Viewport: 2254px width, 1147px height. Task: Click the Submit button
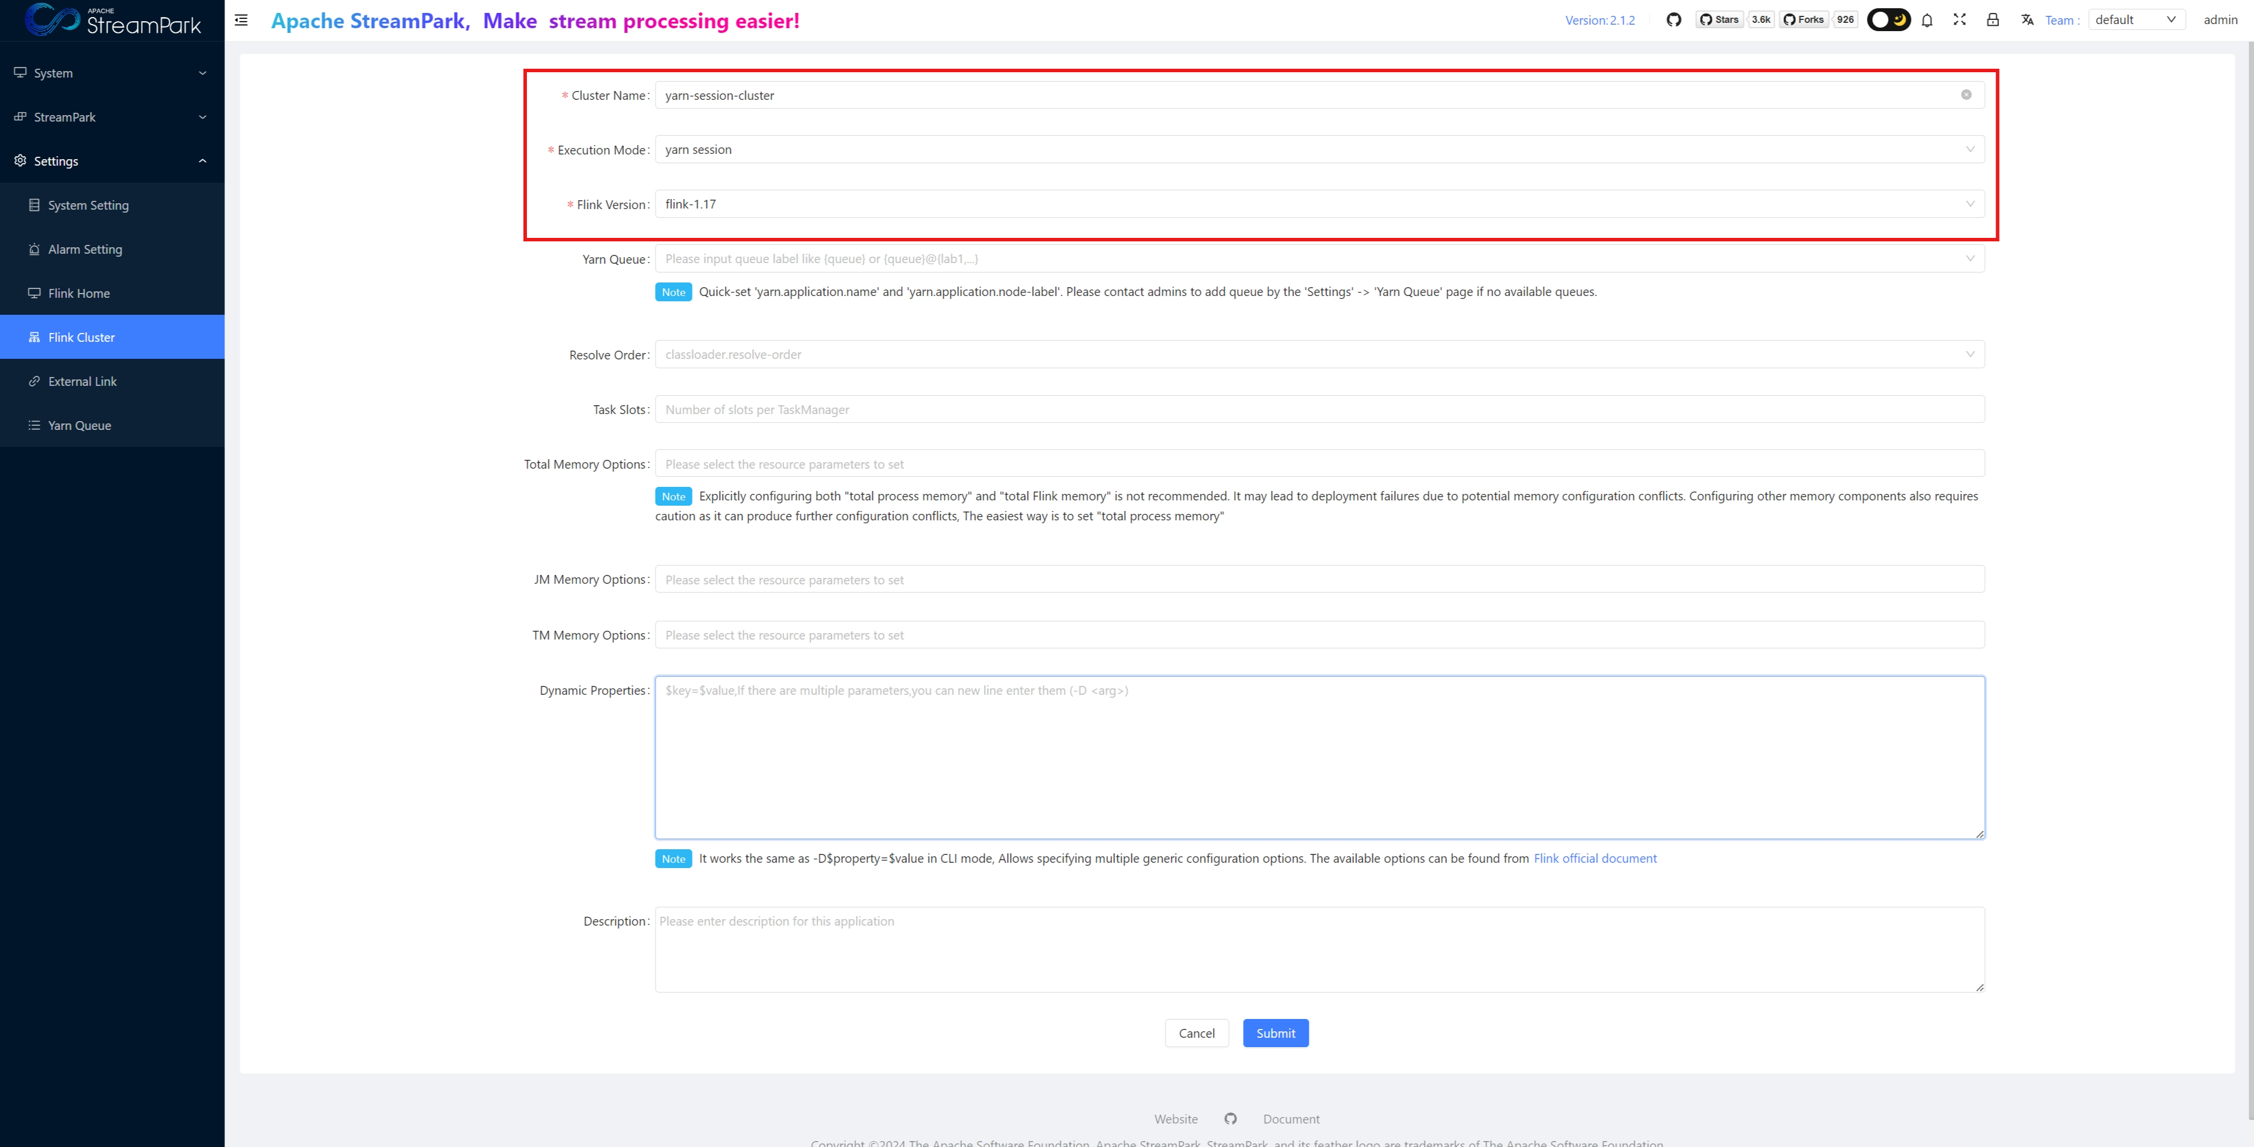coord(1275,1032)
